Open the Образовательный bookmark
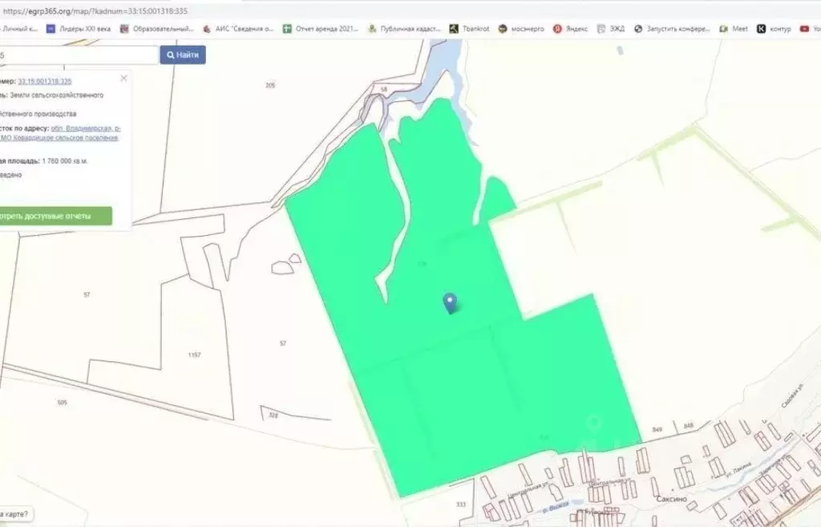This screenshot has height=527, width=821. pos(157,29)
